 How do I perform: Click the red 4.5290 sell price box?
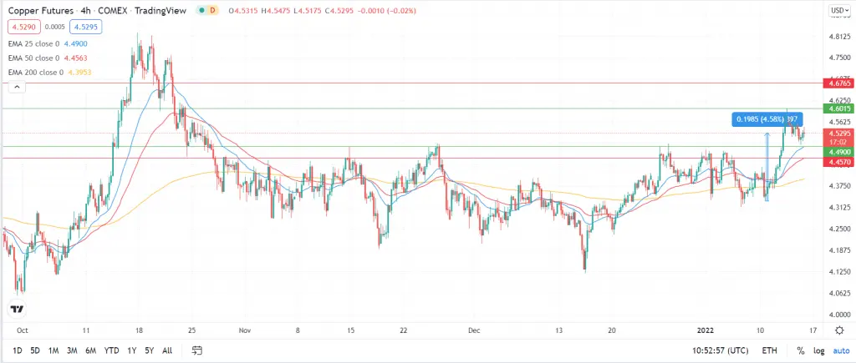[x=24, y=27]
